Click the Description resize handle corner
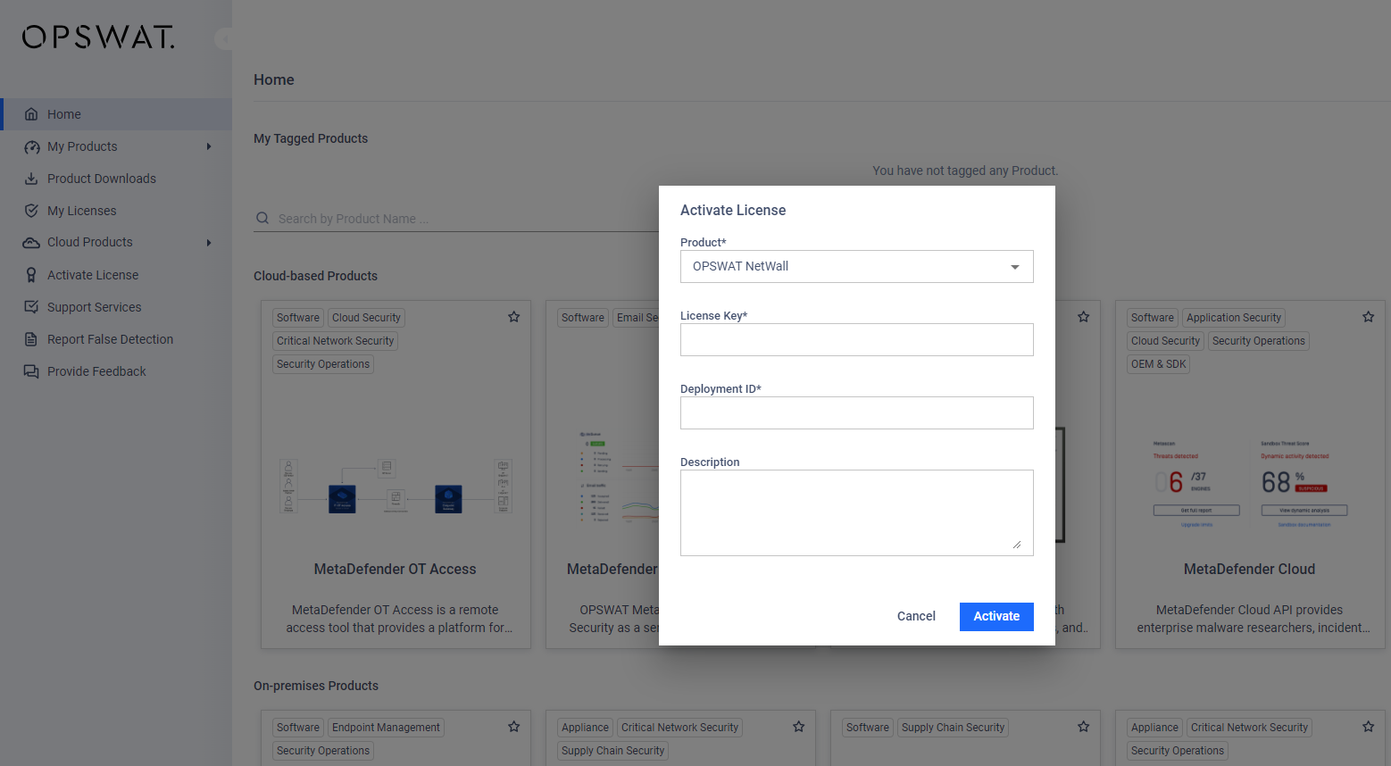 pos(1017,544)
